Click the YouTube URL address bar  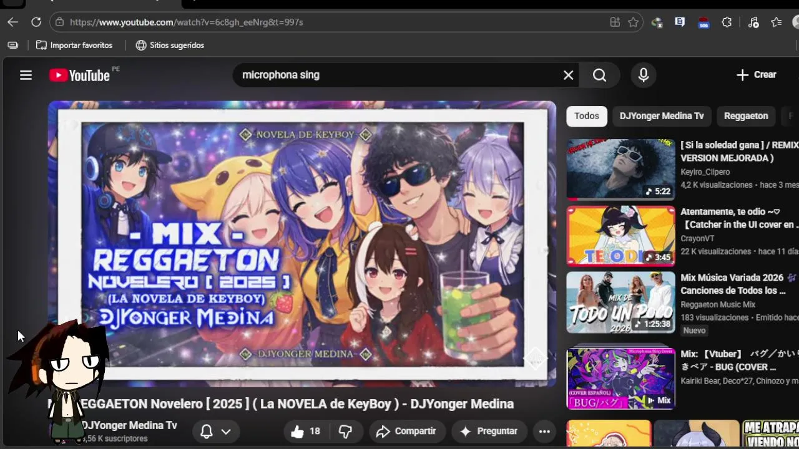337,22
